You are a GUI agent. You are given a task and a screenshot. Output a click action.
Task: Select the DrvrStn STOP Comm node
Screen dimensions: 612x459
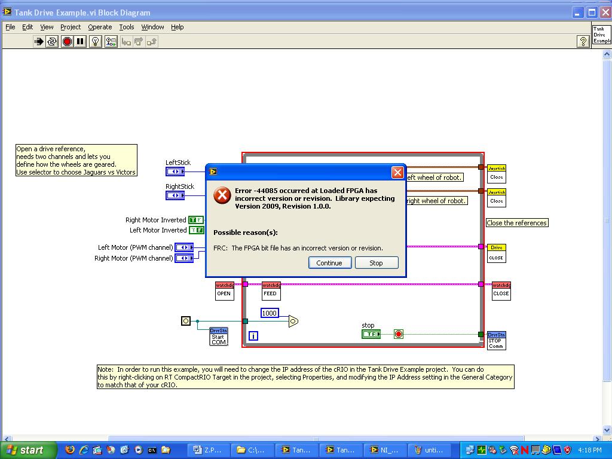497,340
